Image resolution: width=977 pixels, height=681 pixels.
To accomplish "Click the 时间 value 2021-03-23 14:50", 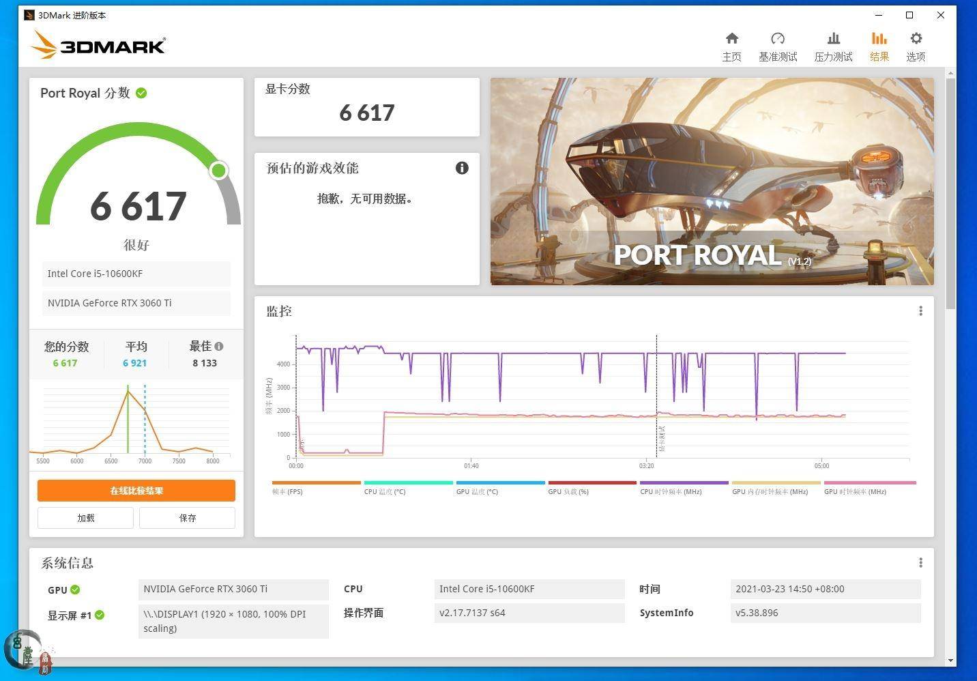I will point(826,589).
